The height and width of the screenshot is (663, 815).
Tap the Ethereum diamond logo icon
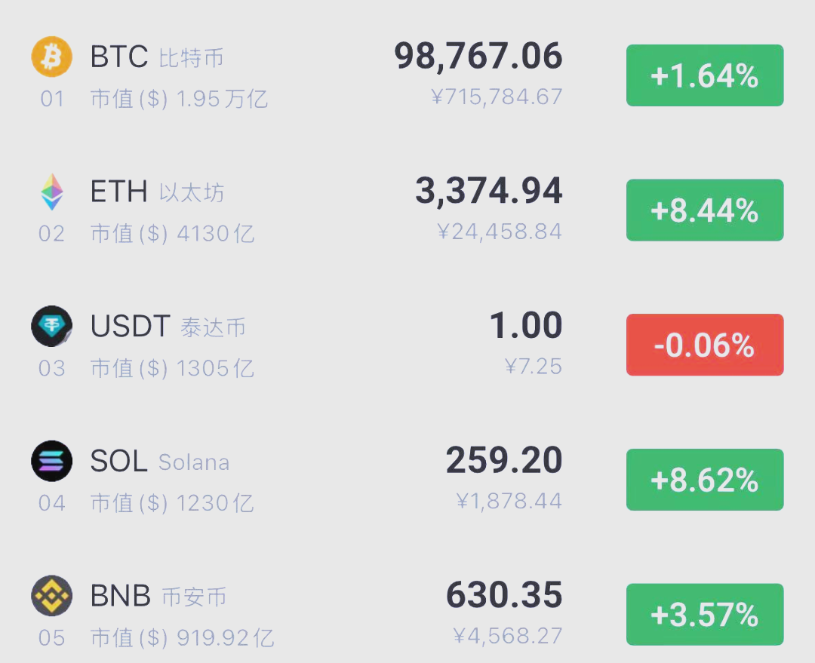(52, 192)
